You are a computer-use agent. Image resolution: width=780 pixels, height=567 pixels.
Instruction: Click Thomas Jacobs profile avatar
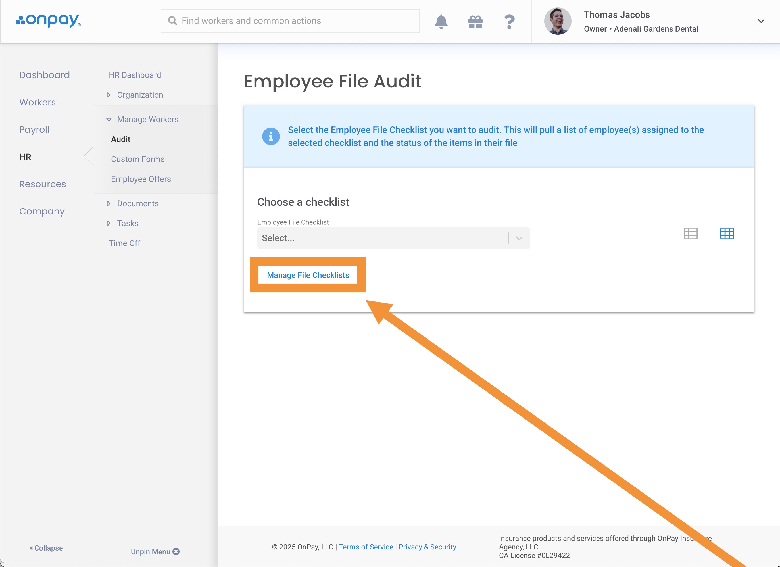pos(558,21)
